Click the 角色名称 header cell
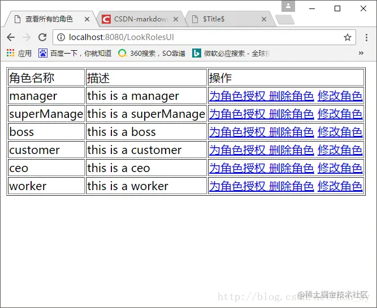The image size is (377, 308). click(46, 77)
